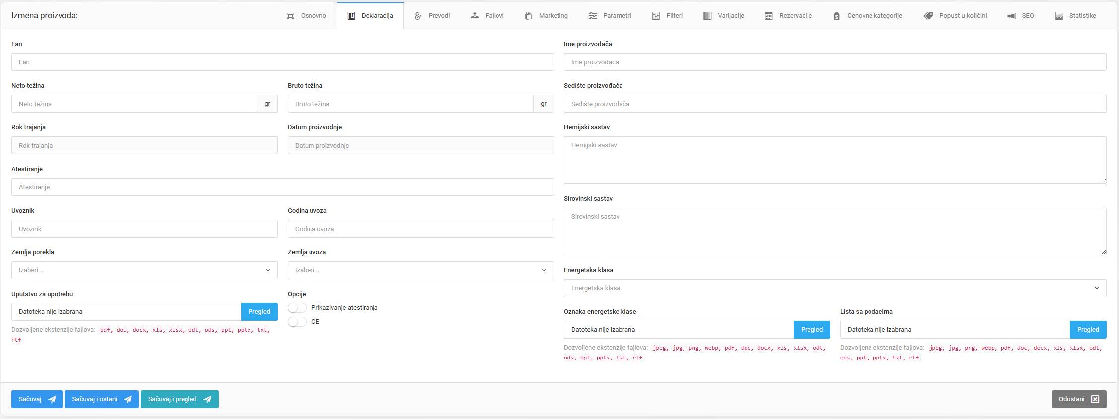
Task: Click the Marketing tab icon
Action: tap(528, 16)
